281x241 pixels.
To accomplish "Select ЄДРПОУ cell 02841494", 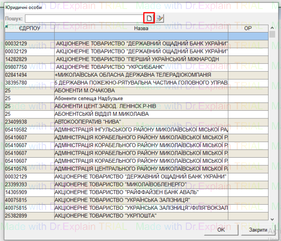I will click(x=29, y=75).
